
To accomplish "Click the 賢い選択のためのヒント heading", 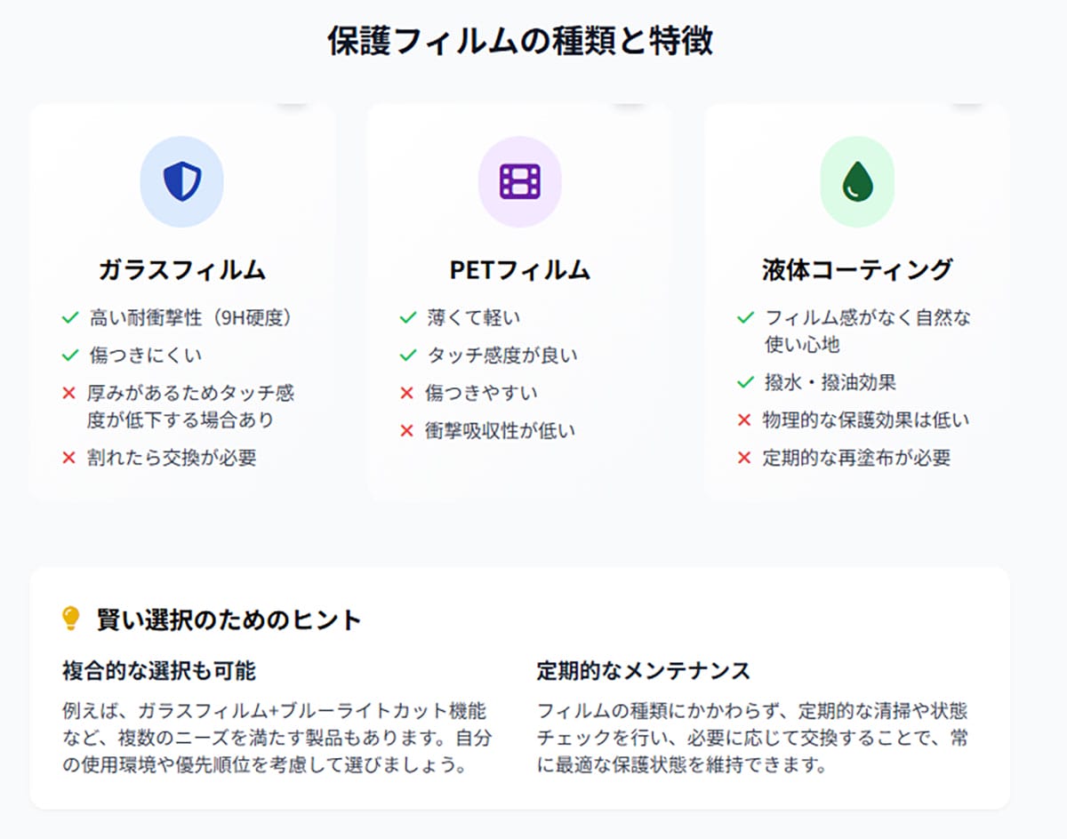I will point(229,619).
